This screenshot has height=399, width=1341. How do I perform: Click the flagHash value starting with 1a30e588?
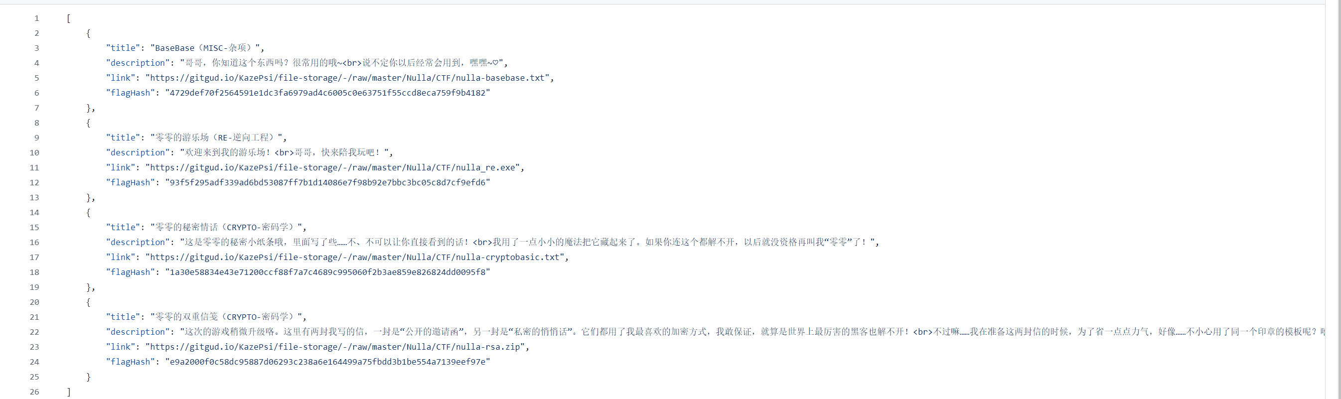327,272
